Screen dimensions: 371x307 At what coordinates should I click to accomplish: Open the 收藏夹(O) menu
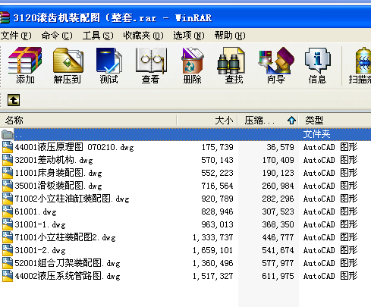(143, 36)
